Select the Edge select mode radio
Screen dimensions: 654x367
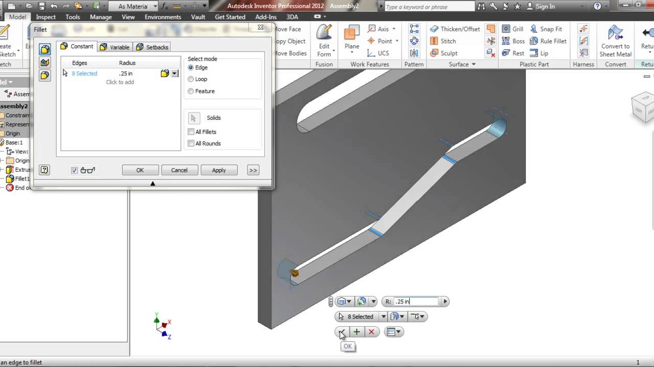click(191, 67)
